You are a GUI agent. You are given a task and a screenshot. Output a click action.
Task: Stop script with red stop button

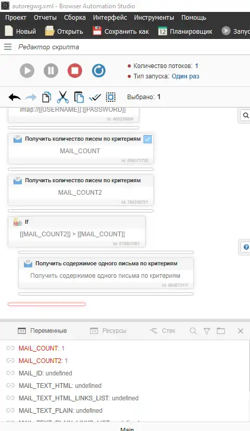[75, 71]
